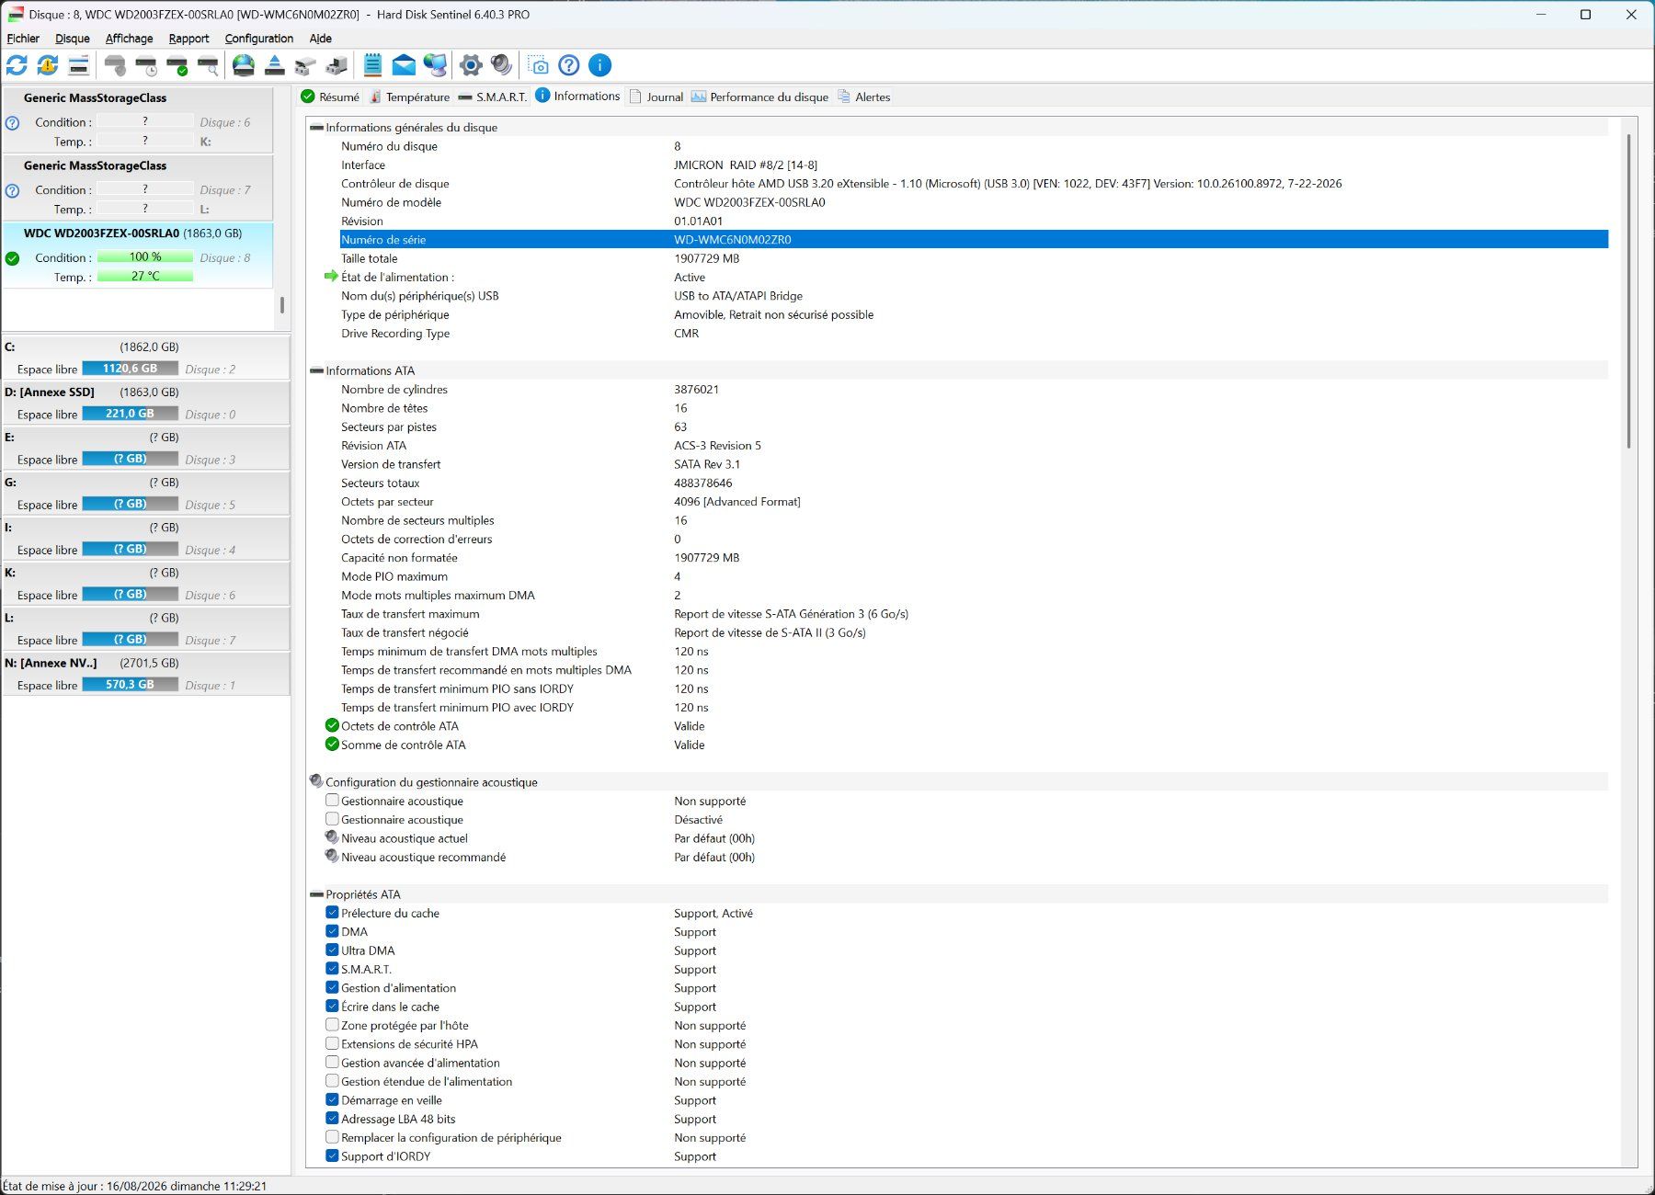Image resolution: width=1655 pixels, height=1195 pixels.
Task: Click the Numéro de modèle row label
Action: pyautogui.click(x=391, y=202)
